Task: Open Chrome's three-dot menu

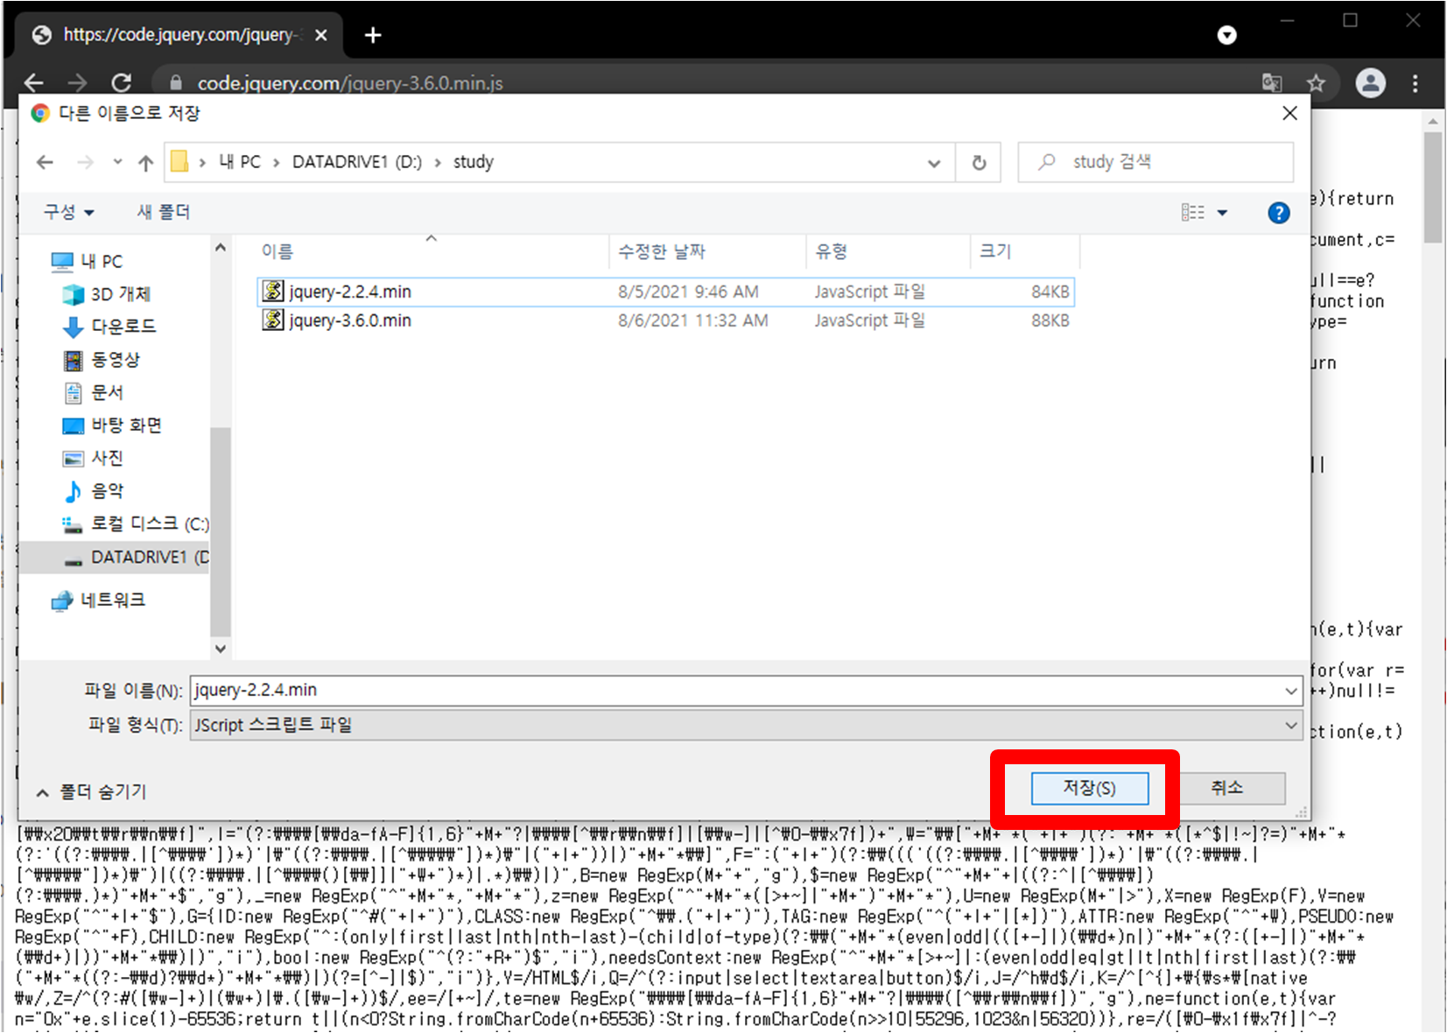Action: [x=1415, y=83]
